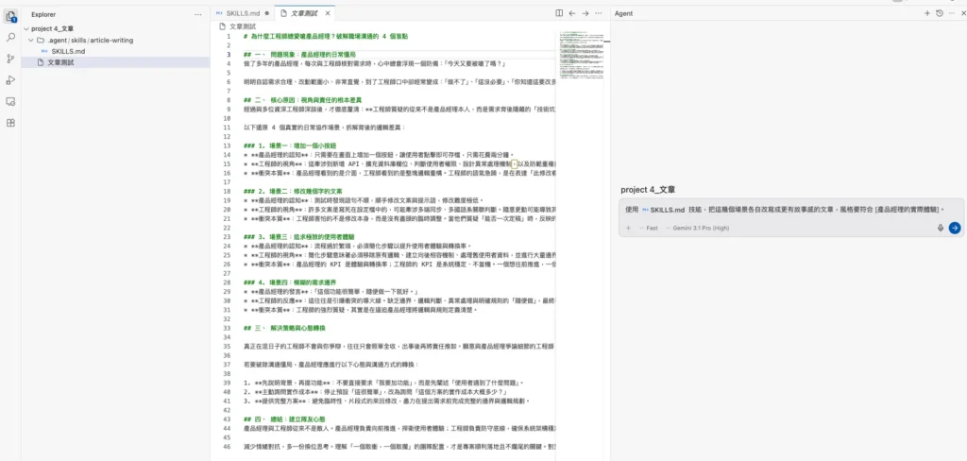Viewport: 967px width, 461px height.
Task: Select 文章測試 file in Explorer tree
Action: [x=60, y=62]
